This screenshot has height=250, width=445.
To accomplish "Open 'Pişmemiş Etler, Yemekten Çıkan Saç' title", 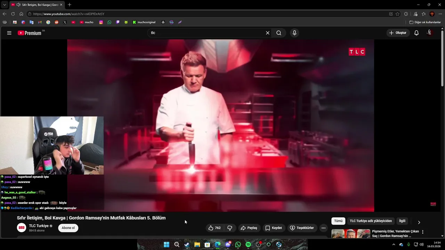I will click(395, 234).
